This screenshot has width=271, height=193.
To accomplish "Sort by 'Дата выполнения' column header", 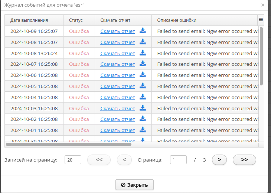I will tap(29, 20).
